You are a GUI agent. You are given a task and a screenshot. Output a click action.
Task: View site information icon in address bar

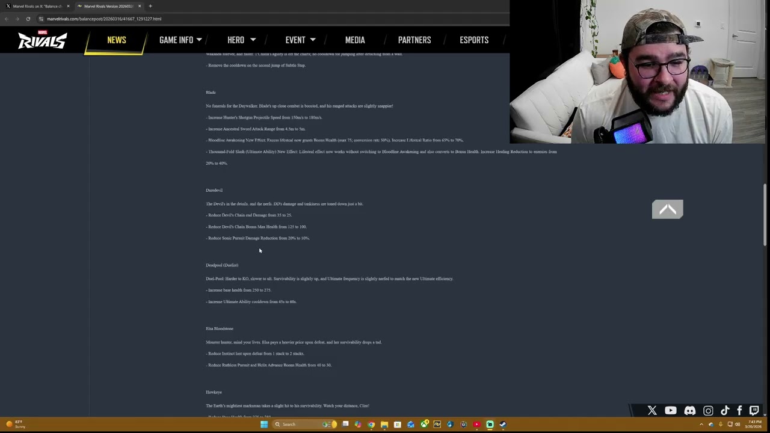click(x=41, y=19)
